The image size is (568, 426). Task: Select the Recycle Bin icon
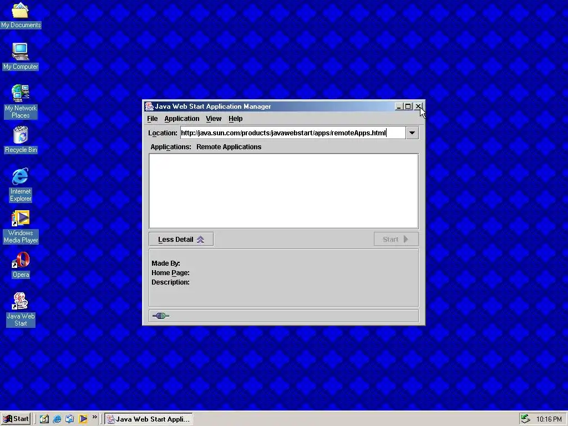21,139
